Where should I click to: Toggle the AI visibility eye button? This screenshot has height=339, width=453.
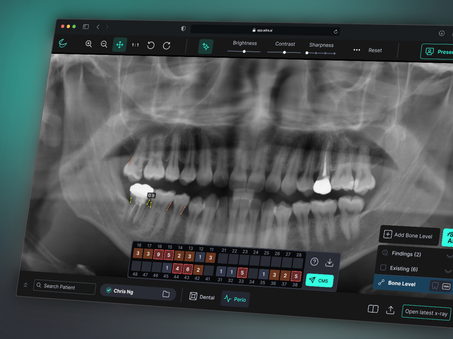[x=448, y=238]
